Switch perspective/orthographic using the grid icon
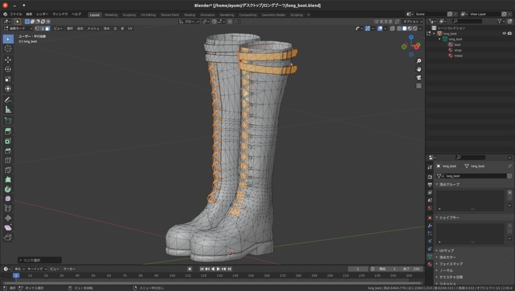515x291 pixels. pos(419,86)
